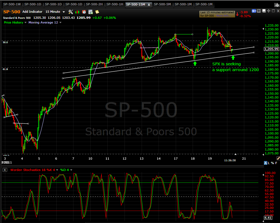
Task: Click the Add Indicator button
Action: click(32, 12)
